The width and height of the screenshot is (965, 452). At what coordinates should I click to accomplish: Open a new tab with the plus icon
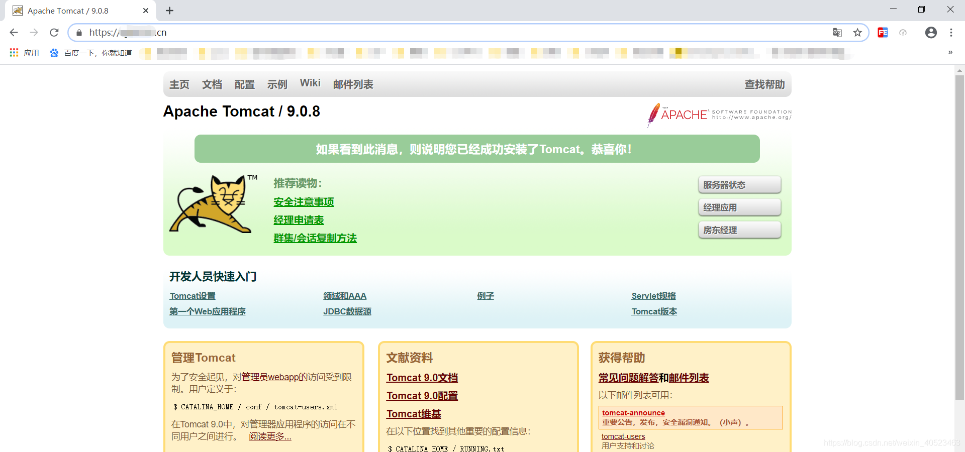[x=169, y=11]
